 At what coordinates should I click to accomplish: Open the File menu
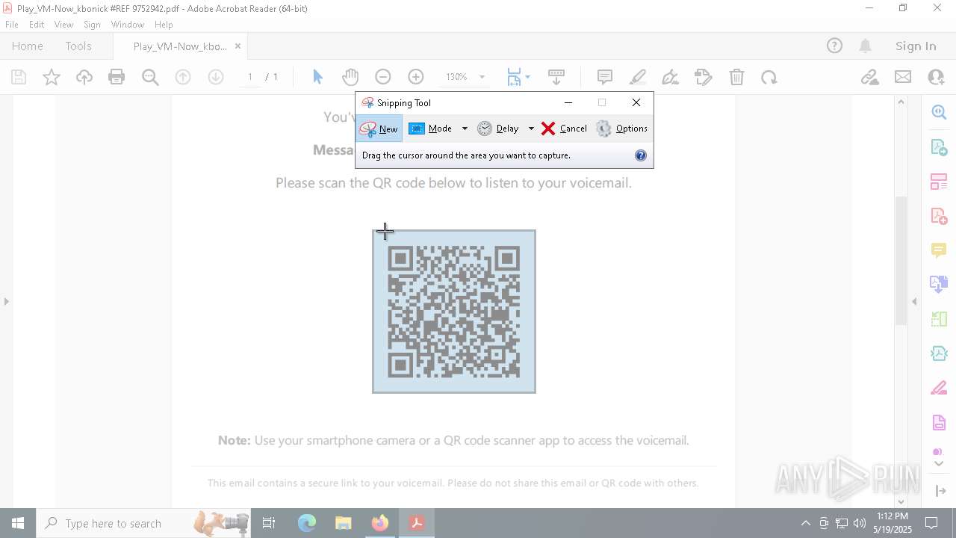12,25
